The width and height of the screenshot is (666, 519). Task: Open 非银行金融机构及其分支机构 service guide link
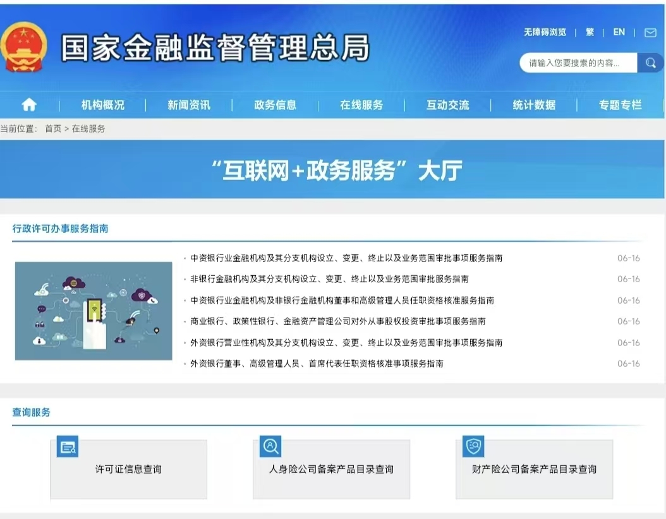tap(329, 279)
